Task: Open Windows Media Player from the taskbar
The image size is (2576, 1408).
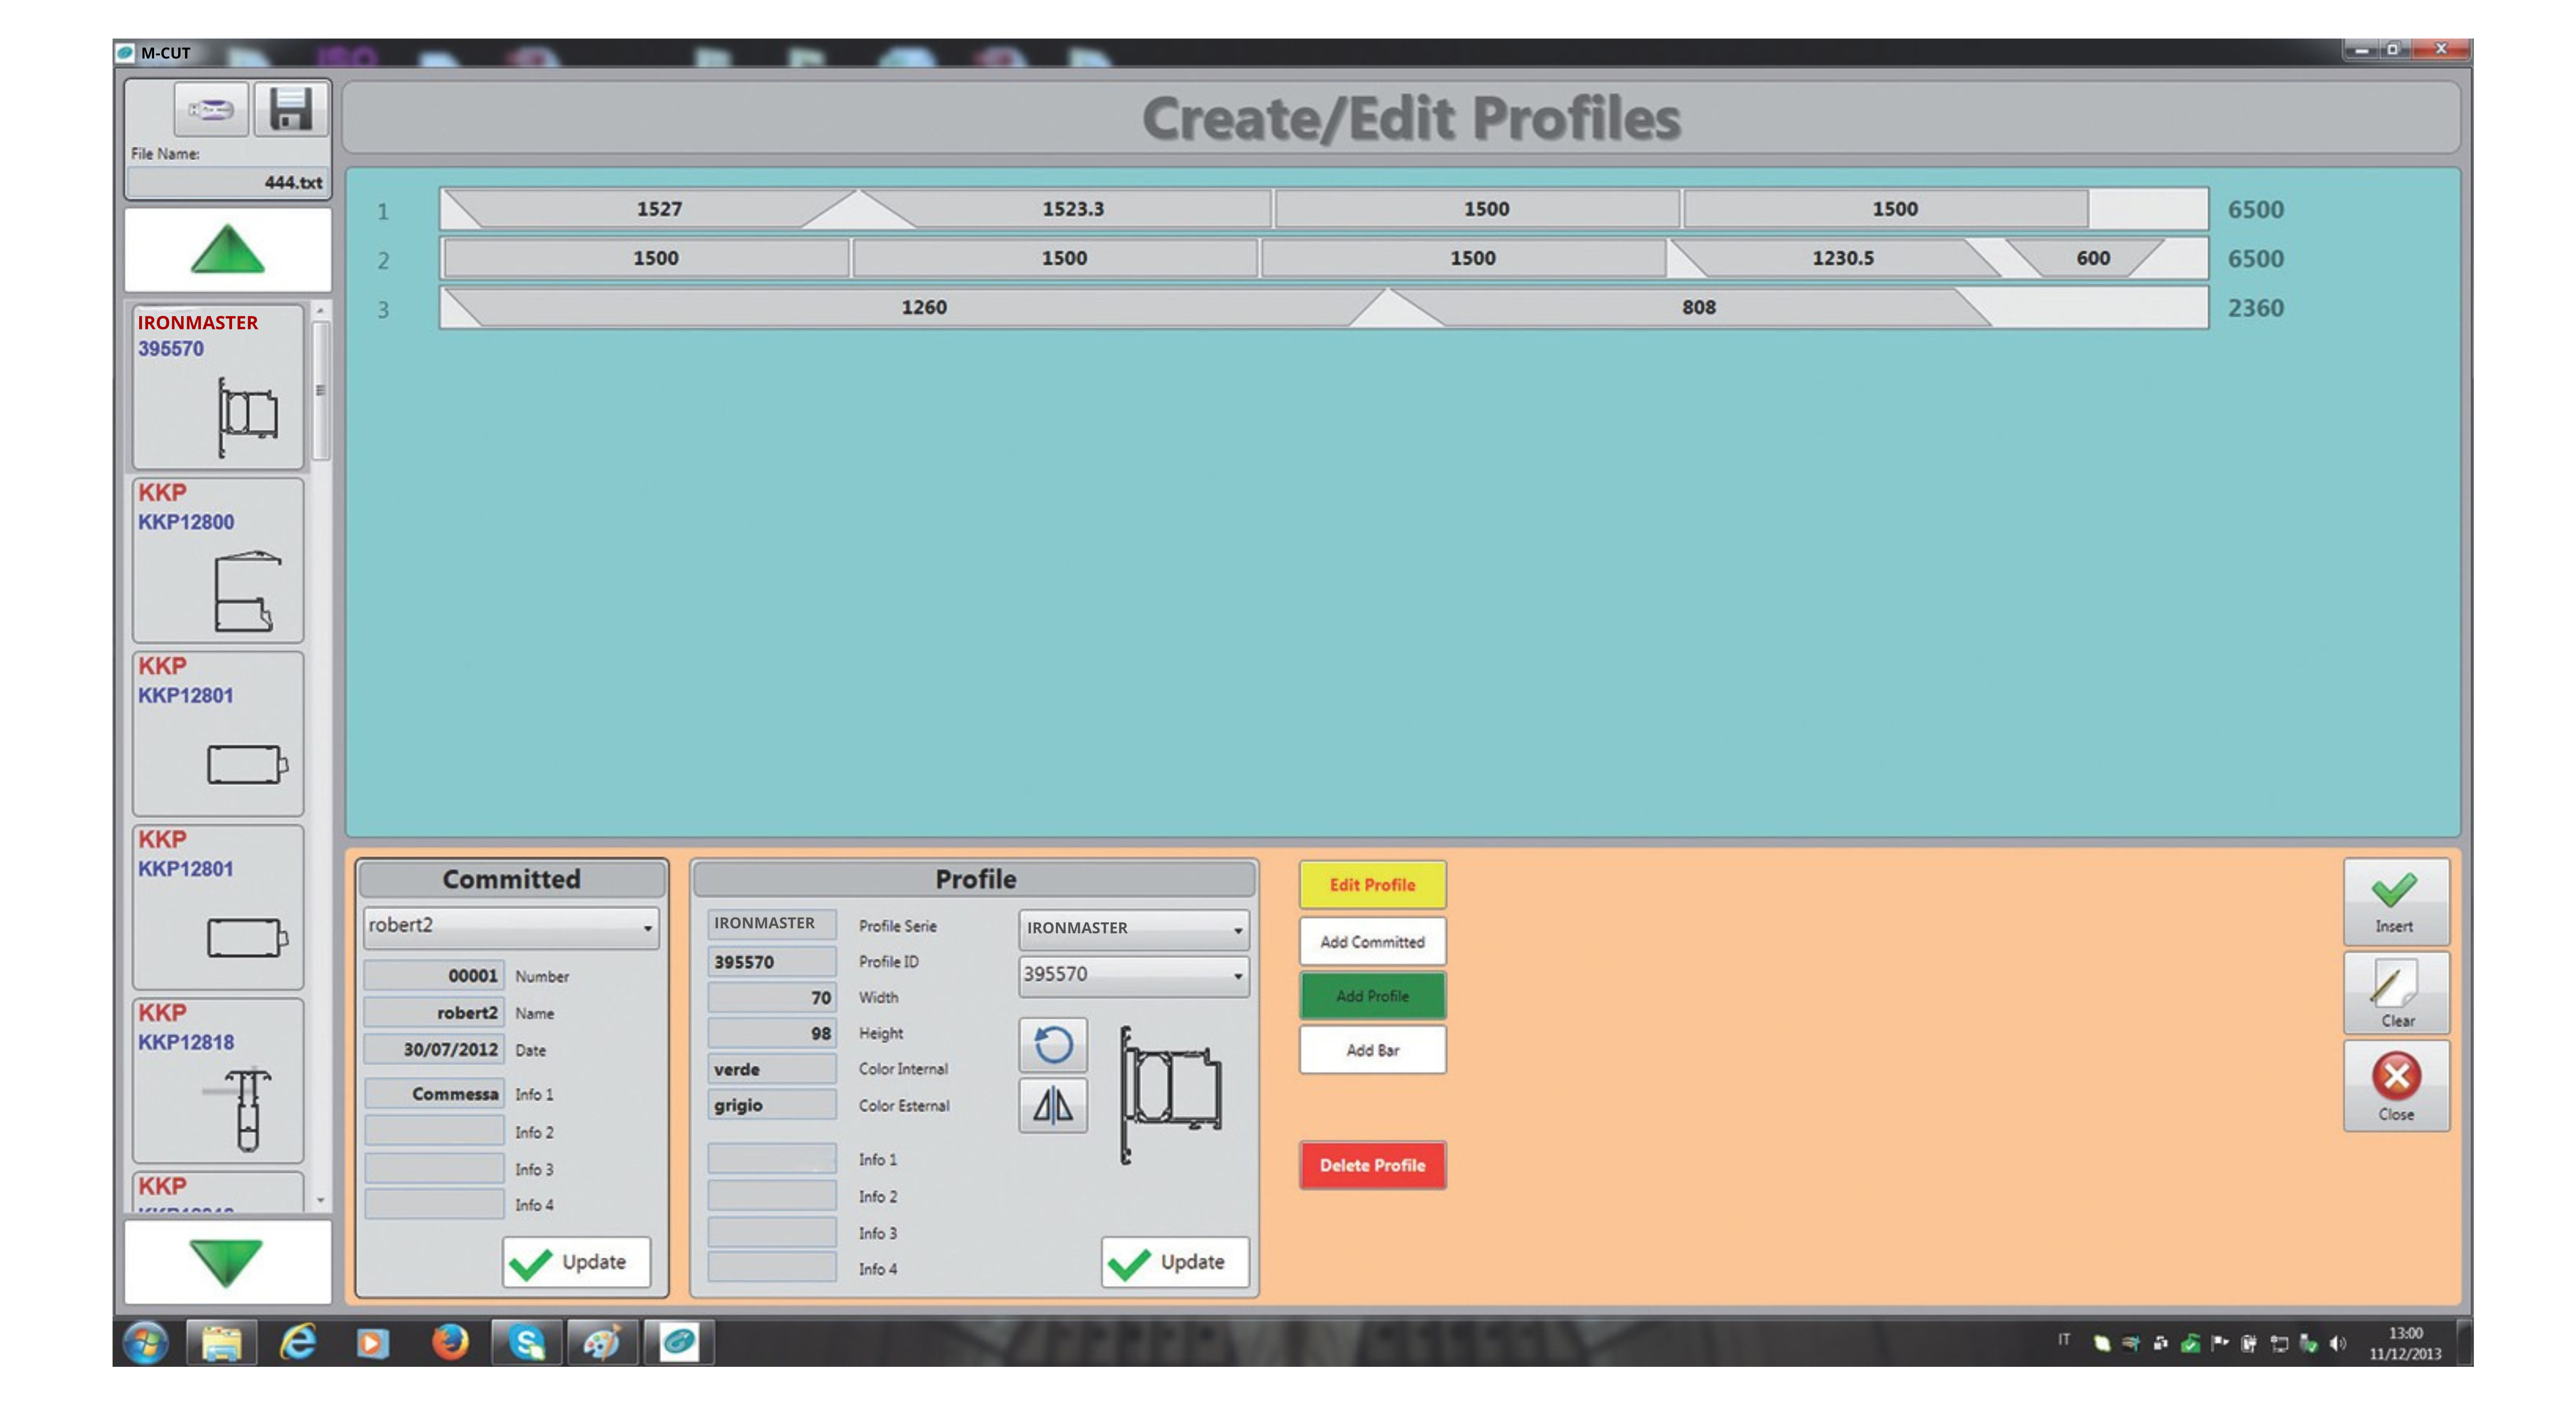Action: click(x=373, y=1342)
